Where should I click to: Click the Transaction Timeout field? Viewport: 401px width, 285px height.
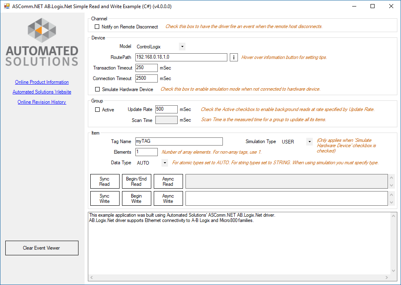(x=146, y=68)
